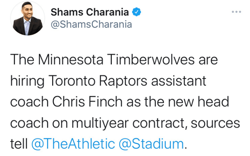
Task: Click the word 'hiring' in the tweet
Action: click(26, 80)
